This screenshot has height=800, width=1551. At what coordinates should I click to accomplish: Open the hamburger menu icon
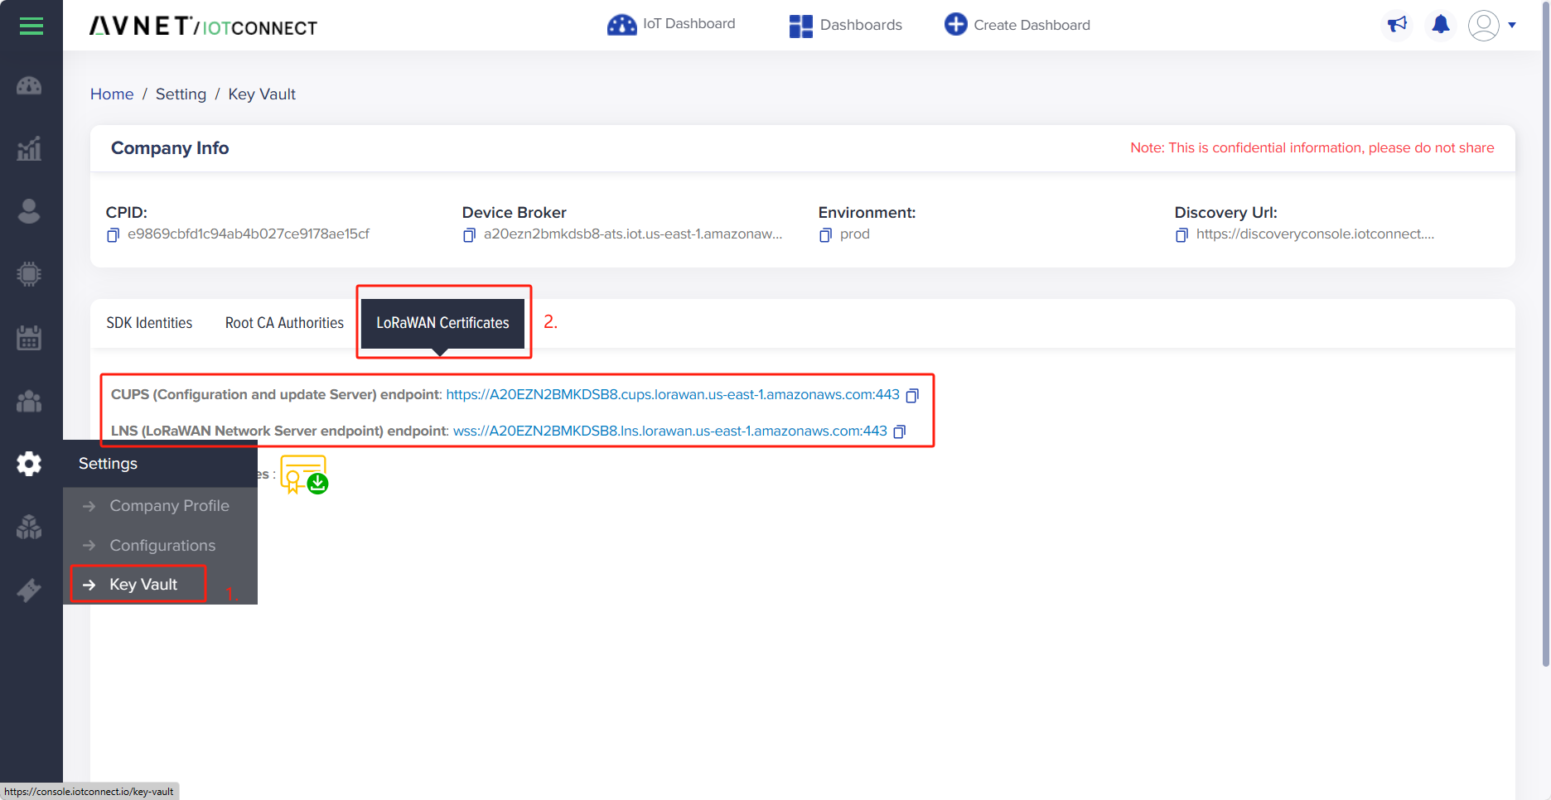coord(31,27)
